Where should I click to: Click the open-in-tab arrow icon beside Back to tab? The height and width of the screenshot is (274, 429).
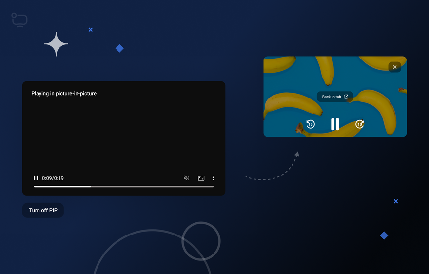pyautogui.click(x=346, y=97)
